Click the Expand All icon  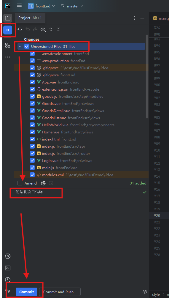pos(51,29)
